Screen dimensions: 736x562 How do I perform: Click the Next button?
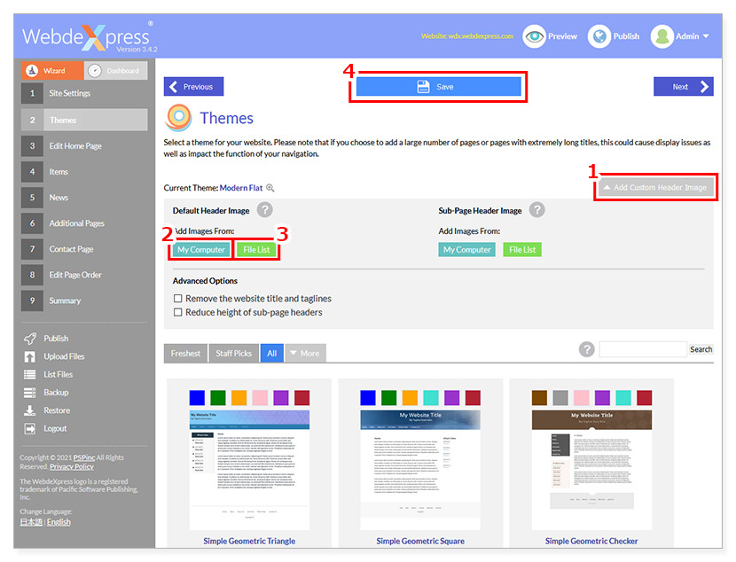pos(684,87)
